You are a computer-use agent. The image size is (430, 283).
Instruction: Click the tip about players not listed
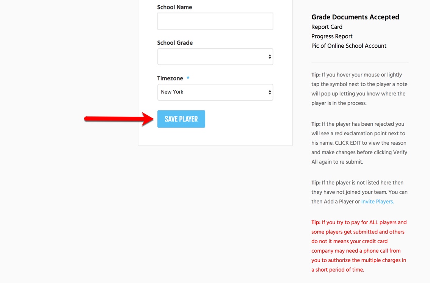click(359, 192)
